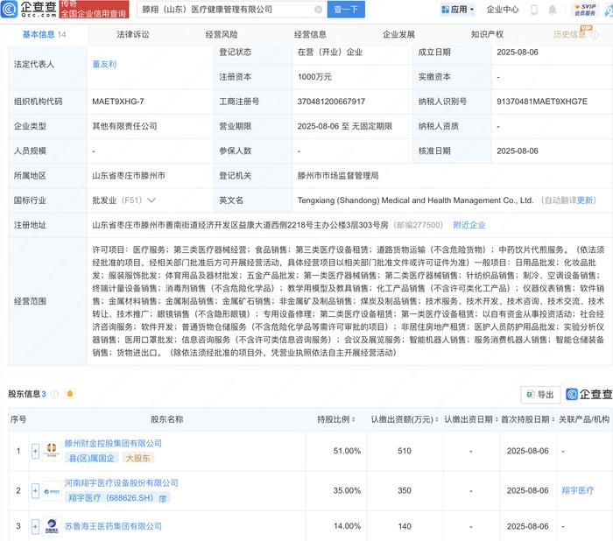The image size is (613, 541).
Task: Expand row 1 滕州财金控股集团 with plus
Action: [35, 451]
